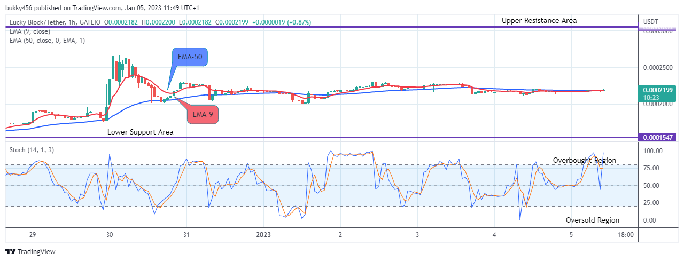Image resolution: width=684 pixels, height=261 pixels.
Task: Click the Upper Resistance Area text
Action: point(539,20)
